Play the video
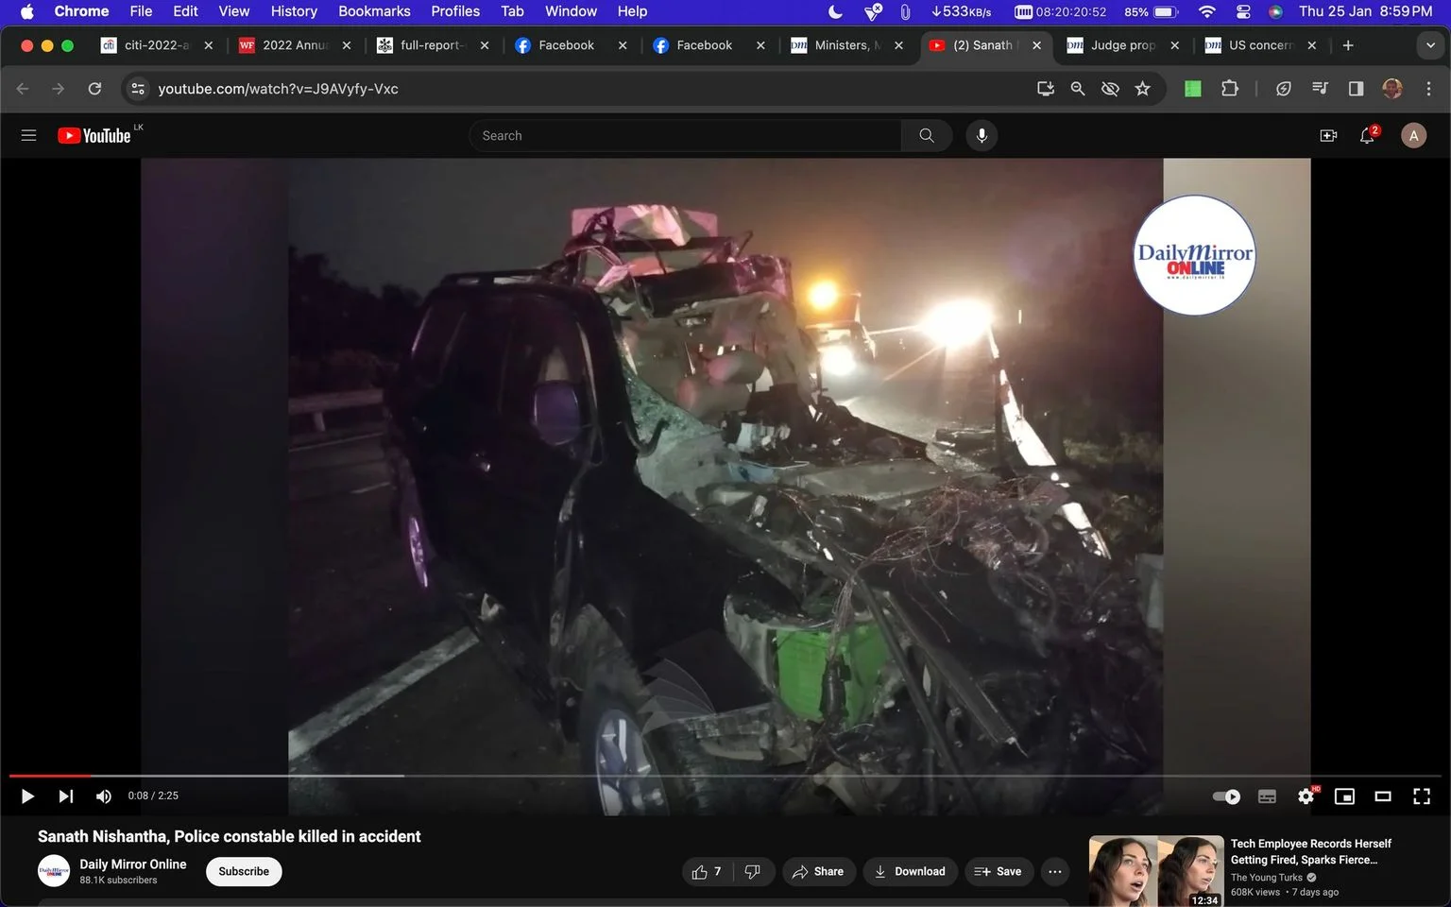This screenshot has height=907, width=1451. pos(27,796)
